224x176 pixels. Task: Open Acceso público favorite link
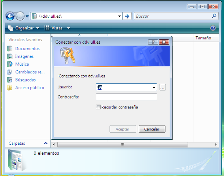point(30,88)
